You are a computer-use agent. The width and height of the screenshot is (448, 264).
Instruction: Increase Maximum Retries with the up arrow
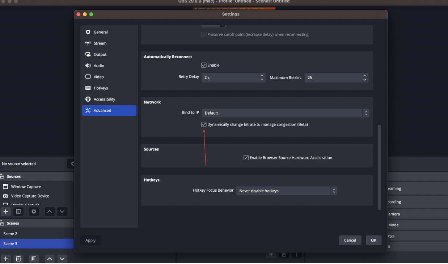click(x=365, y=76)
